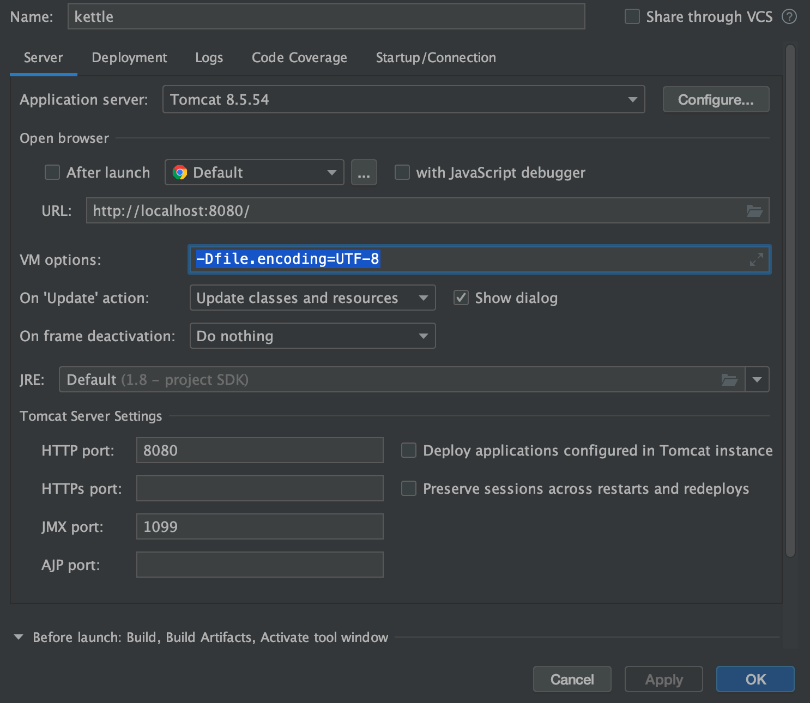Enable Preserve sessions across restarts and redeploys

coord(409,488)
